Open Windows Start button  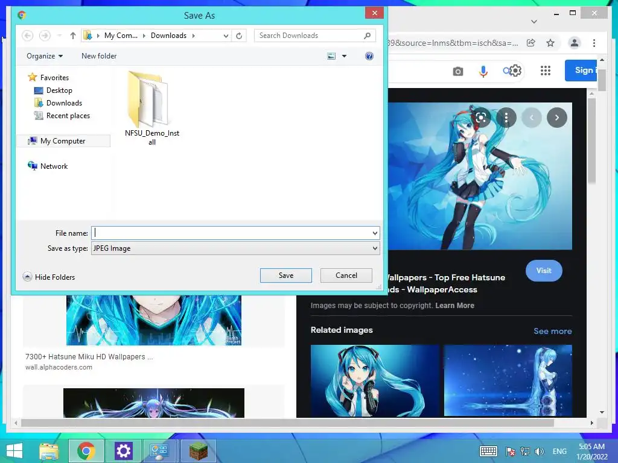click(14, 451)
